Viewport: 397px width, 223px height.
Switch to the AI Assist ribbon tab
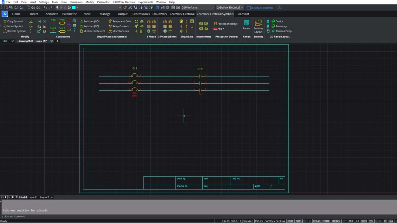pos(243,14)
